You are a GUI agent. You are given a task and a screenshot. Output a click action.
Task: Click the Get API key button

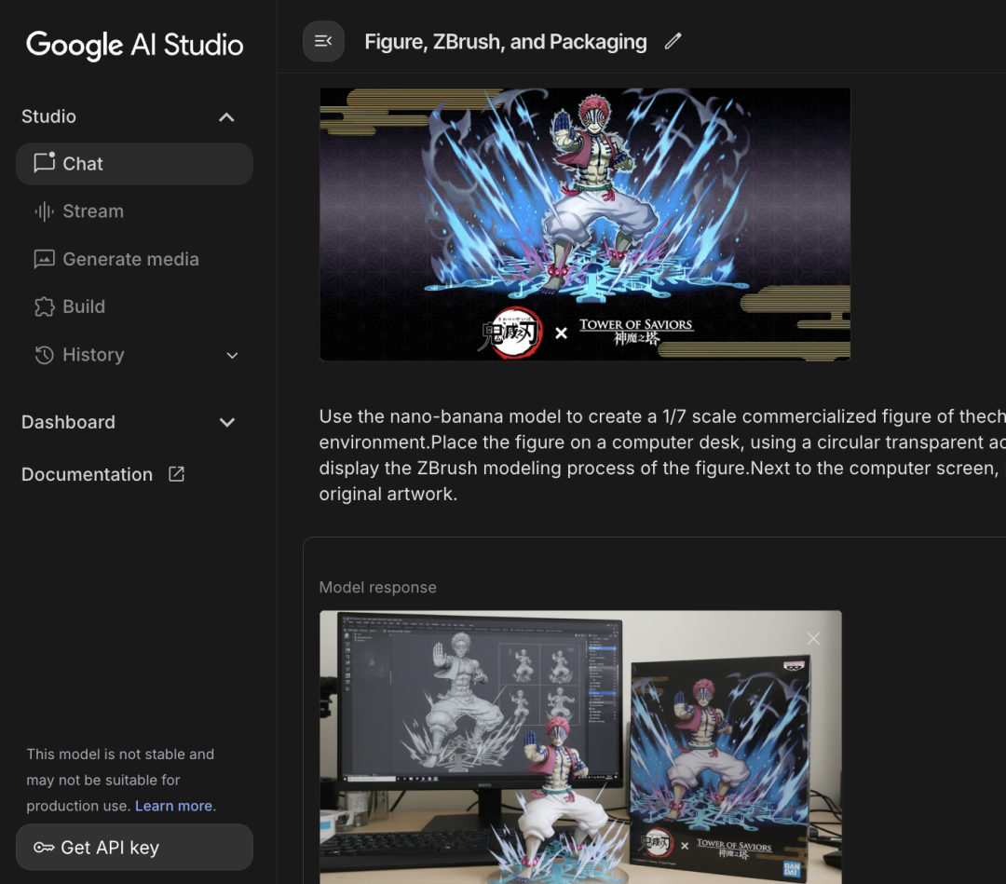pos(134,848)
